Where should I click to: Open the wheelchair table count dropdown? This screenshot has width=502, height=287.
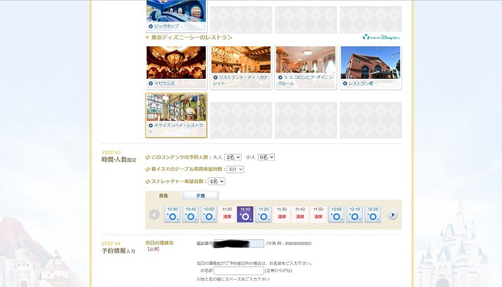(x=235, y=169)
